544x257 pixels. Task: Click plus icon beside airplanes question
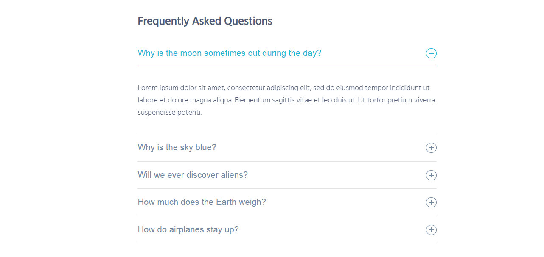[x=431, y=230]
